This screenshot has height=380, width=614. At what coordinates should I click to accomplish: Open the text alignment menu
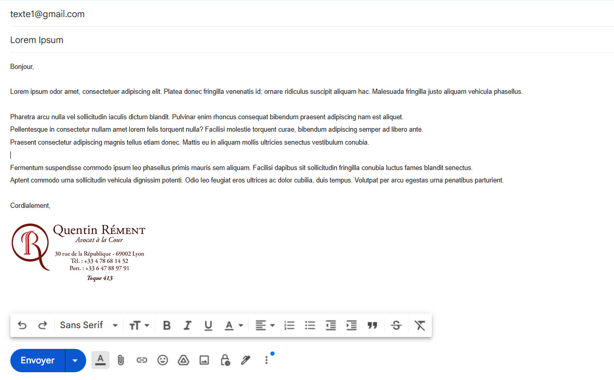click(x=265, y=326)
